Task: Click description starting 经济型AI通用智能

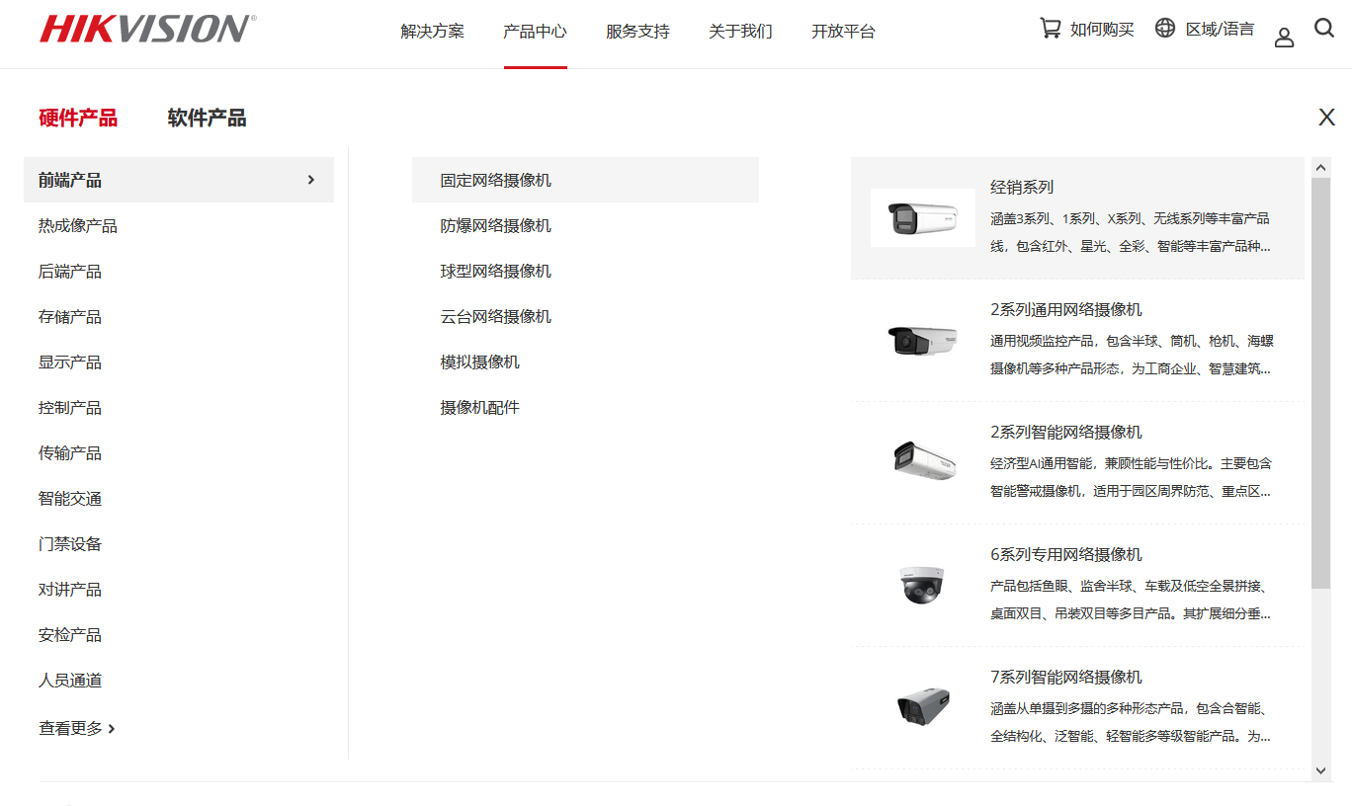Action: (x=1131, y=477)
